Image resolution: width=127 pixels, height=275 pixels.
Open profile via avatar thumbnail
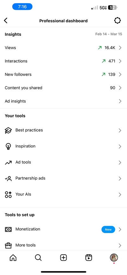pos(114,258)
